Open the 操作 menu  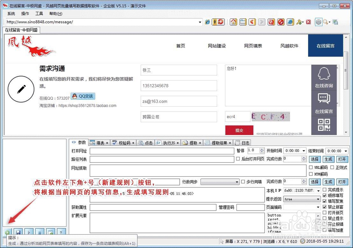pyautogui.click(x=25, y=14)
